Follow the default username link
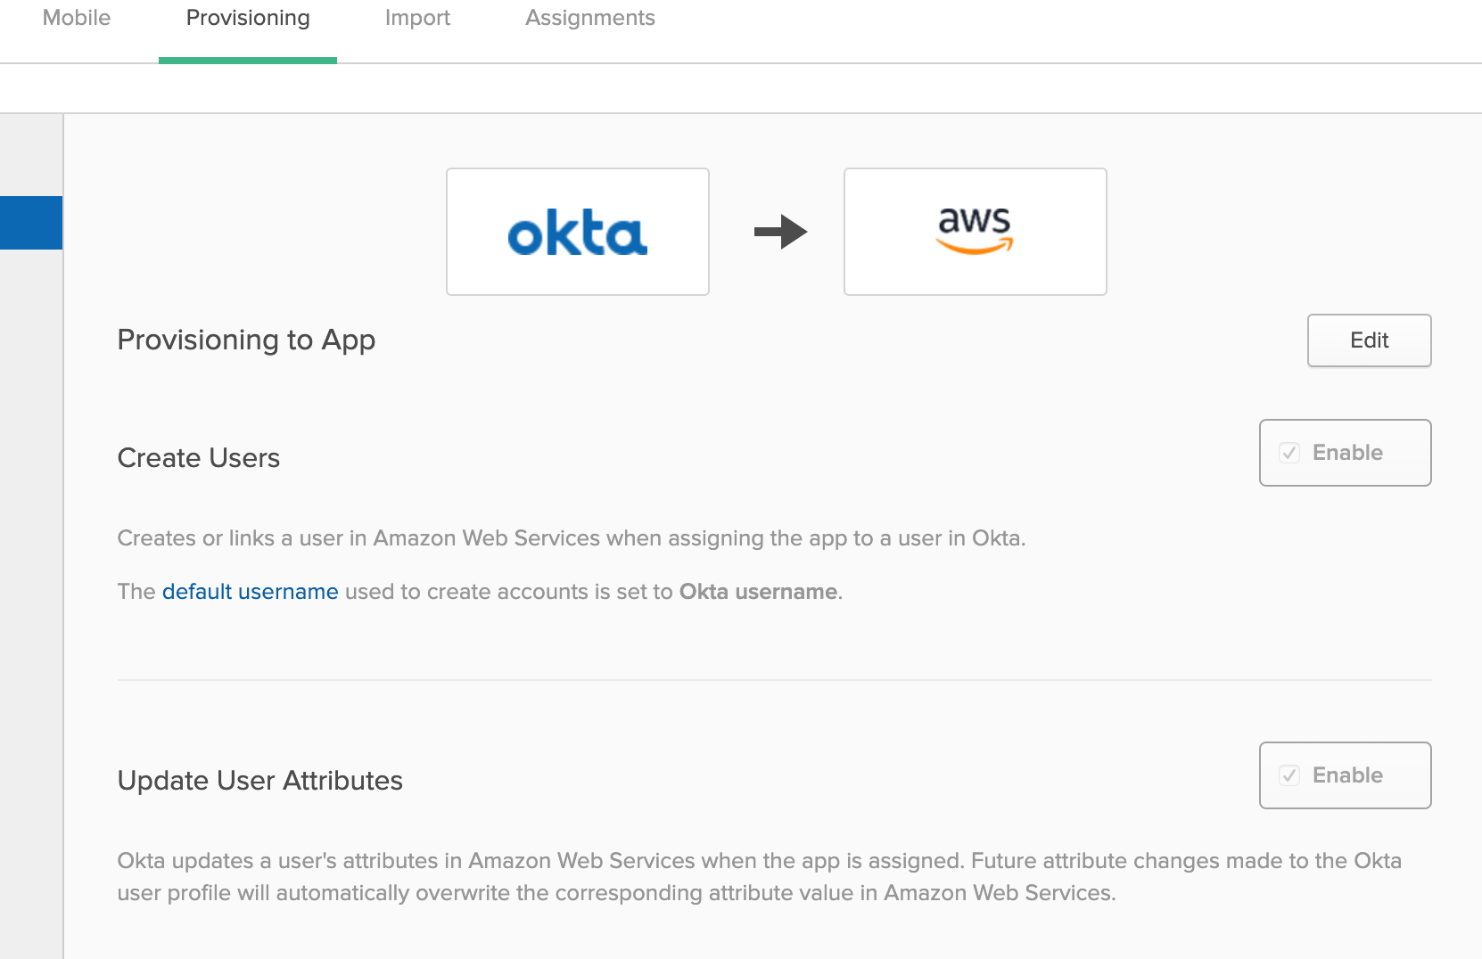1482x959 pixels. pos(250,592)
